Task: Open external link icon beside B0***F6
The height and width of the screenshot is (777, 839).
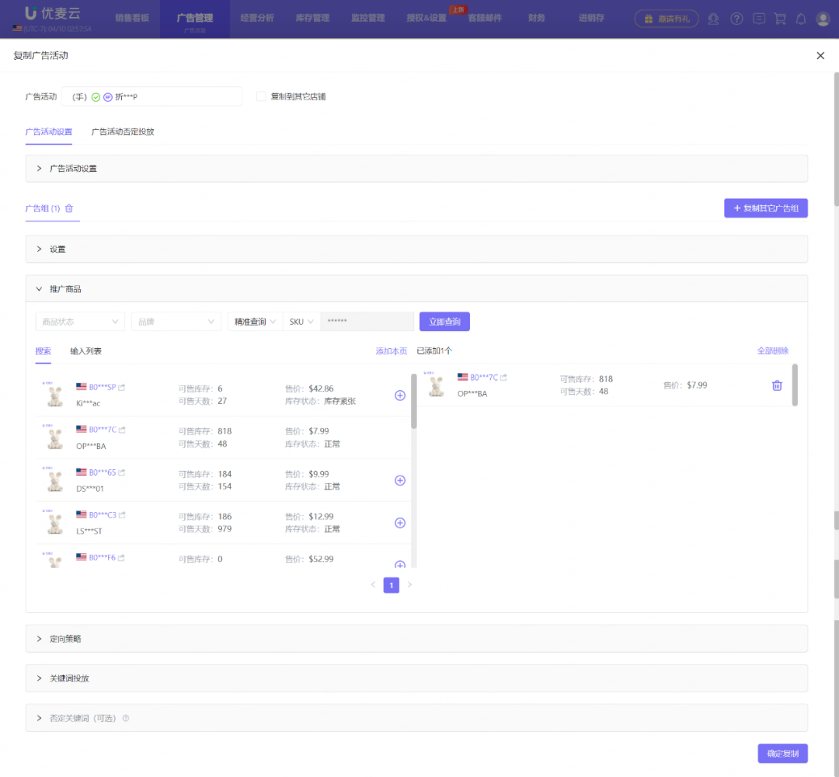Action: tap(121, 558)
